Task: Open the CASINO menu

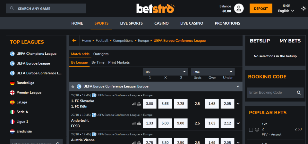Action: tap(161, 23)
